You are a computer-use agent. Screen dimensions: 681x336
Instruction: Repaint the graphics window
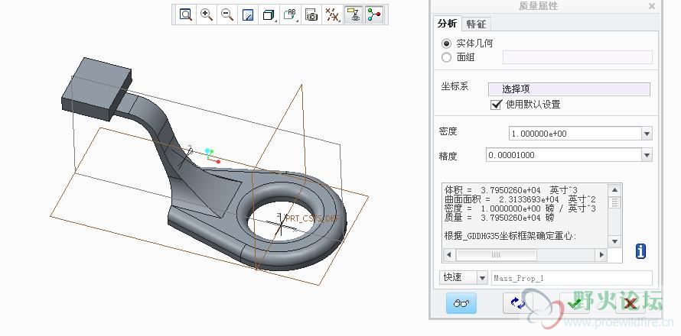(248, 15)
